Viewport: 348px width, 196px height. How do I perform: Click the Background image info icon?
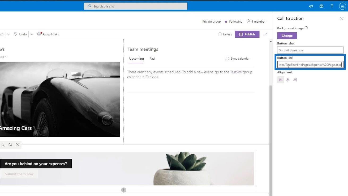coord(306,28)
